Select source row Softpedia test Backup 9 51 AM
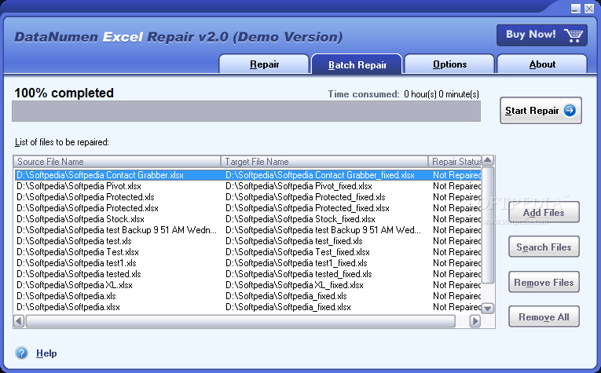Image resolution: width=601 pixels, height=373 pixels. point(116,230)
